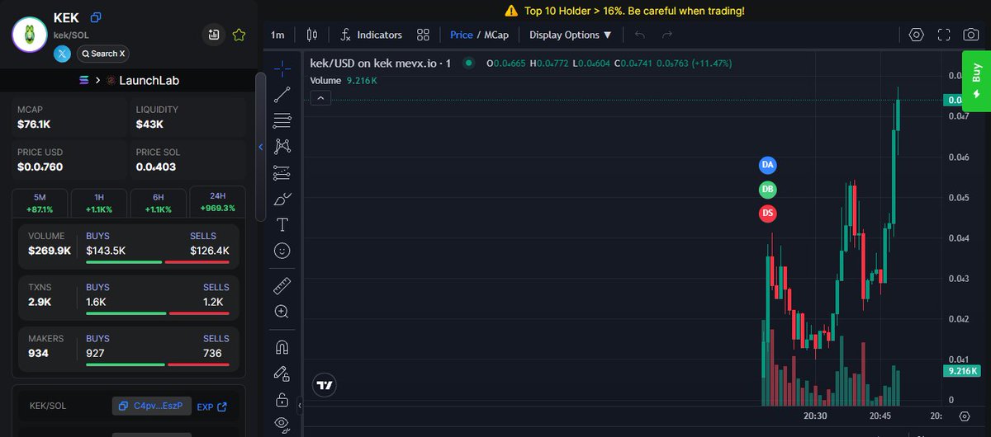Image resolution: width=991 pixels, height=437 pixels.
Task: Switch chart to Price mode
Action: point(462,35)
